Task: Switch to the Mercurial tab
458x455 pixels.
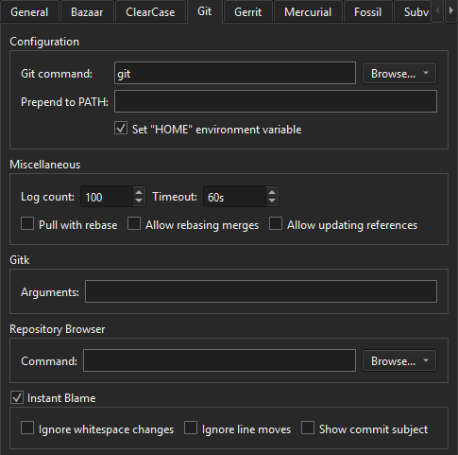Action: tap(308, 12)
